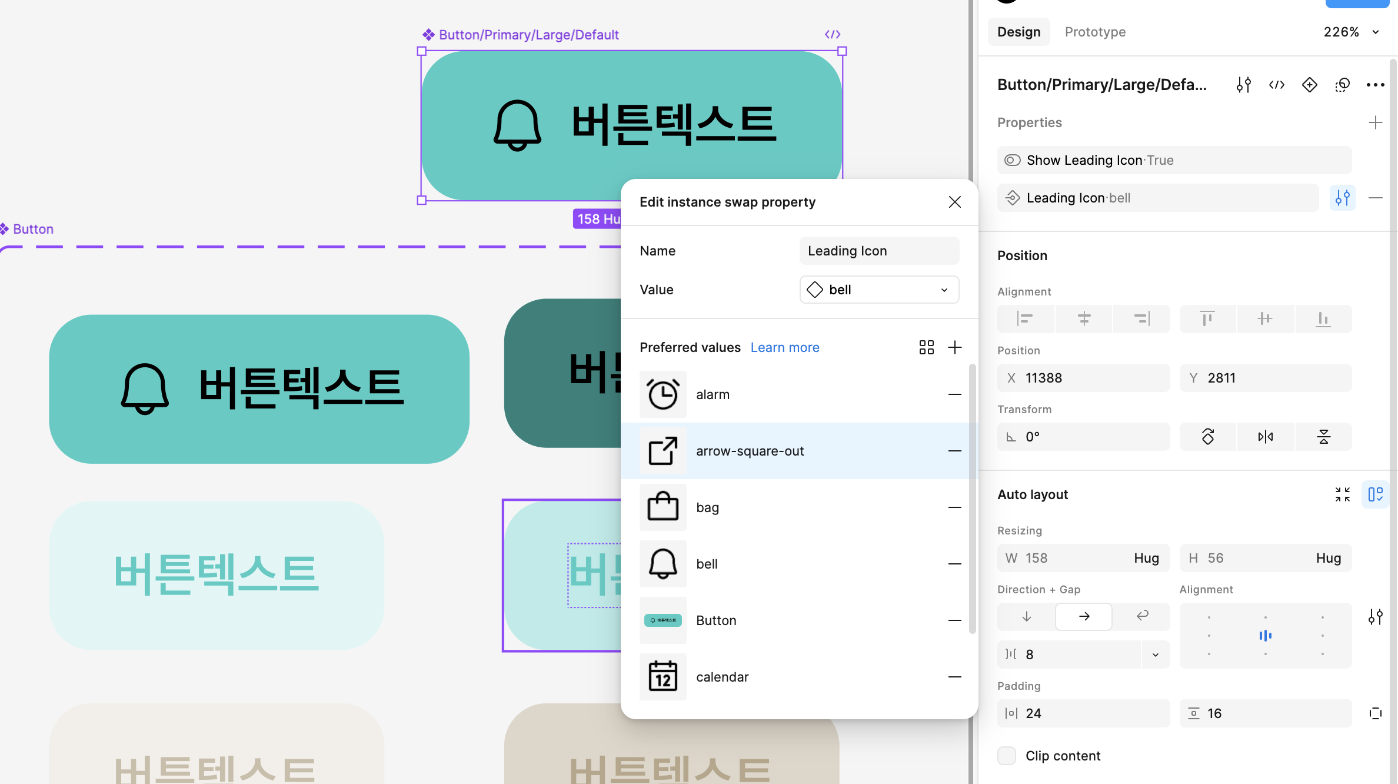Click preferred values list scrollbar

point(972,499)
